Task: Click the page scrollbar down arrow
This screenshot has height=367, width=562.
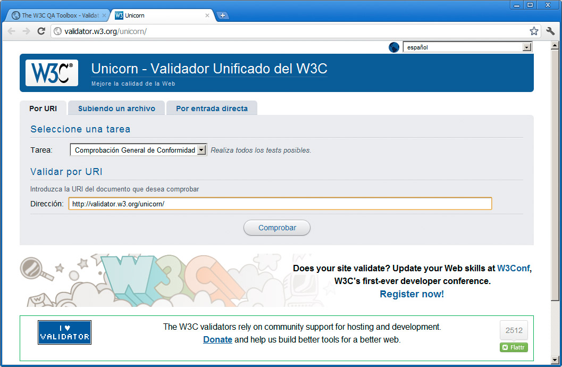Action: (x=555, y=360)
